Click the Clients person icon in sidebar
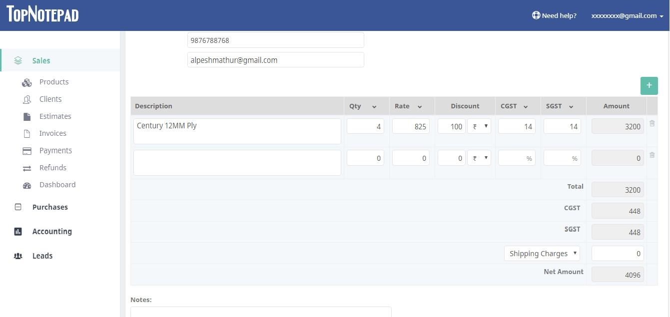This screenshot has height=317, width=670. [27, 99]
